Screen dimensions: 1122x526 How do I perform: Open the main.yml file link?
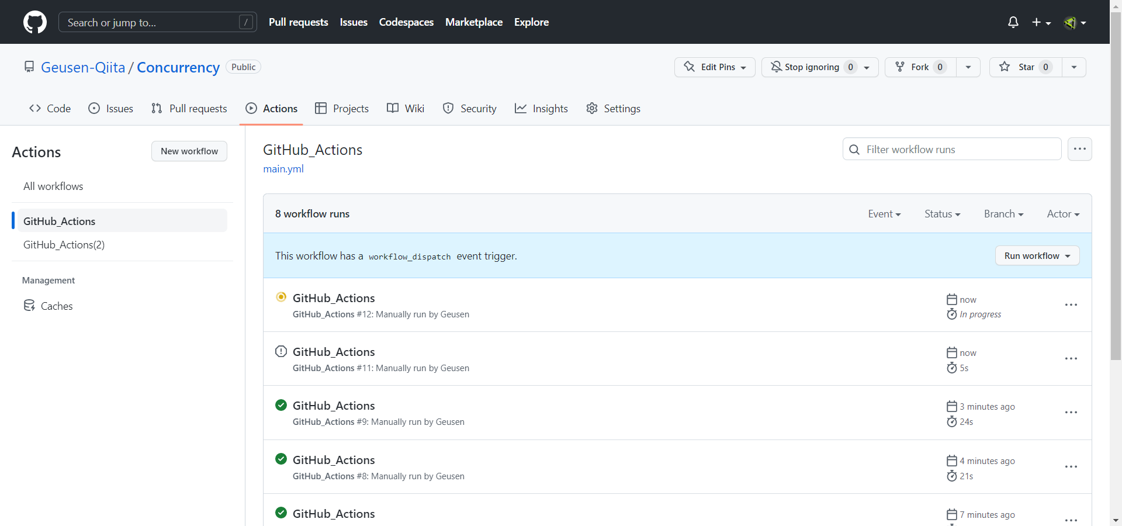283,169
